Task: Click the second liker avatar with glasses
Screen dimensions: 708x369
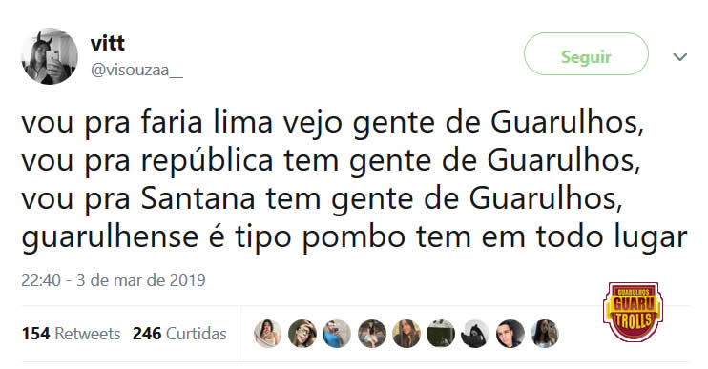Action: 302,334
